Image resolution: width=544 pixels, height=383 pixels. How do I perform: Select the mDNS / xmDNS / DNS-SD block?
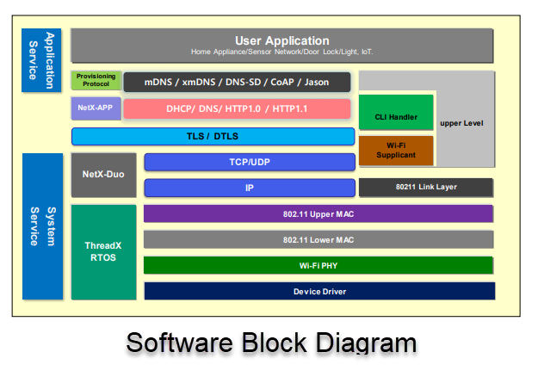[x=237, y=82]
